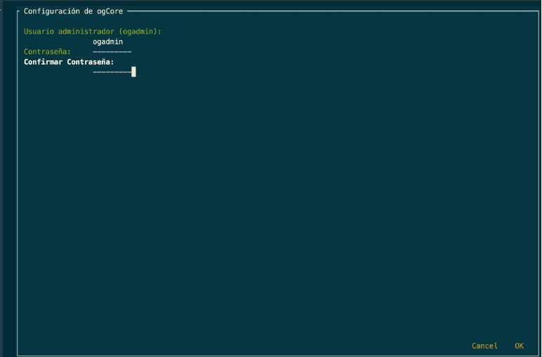Screen dimensions: 542x357
Task: Click the word 'Configuración' in title
Action: 51,11
